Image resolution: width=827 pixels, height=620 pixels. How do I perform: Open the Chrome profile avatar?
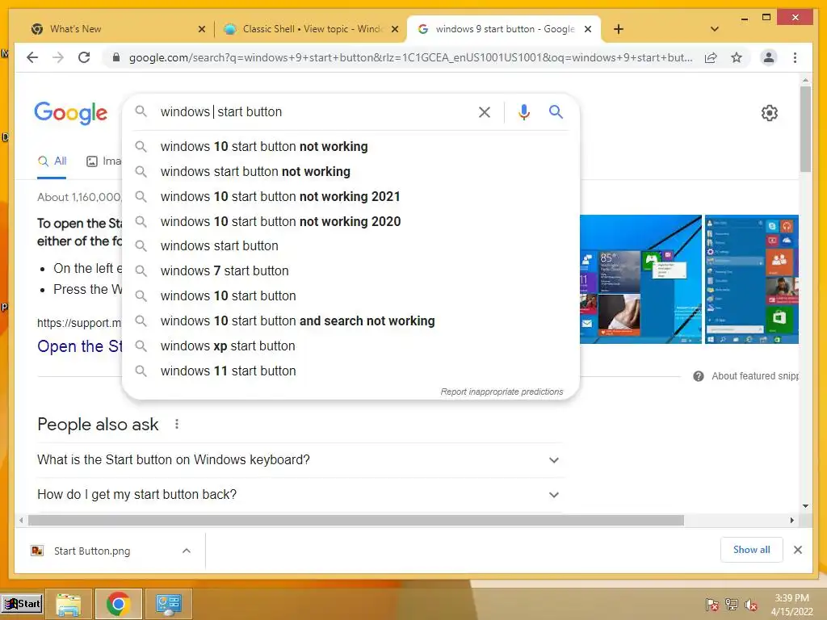[769, 57]
